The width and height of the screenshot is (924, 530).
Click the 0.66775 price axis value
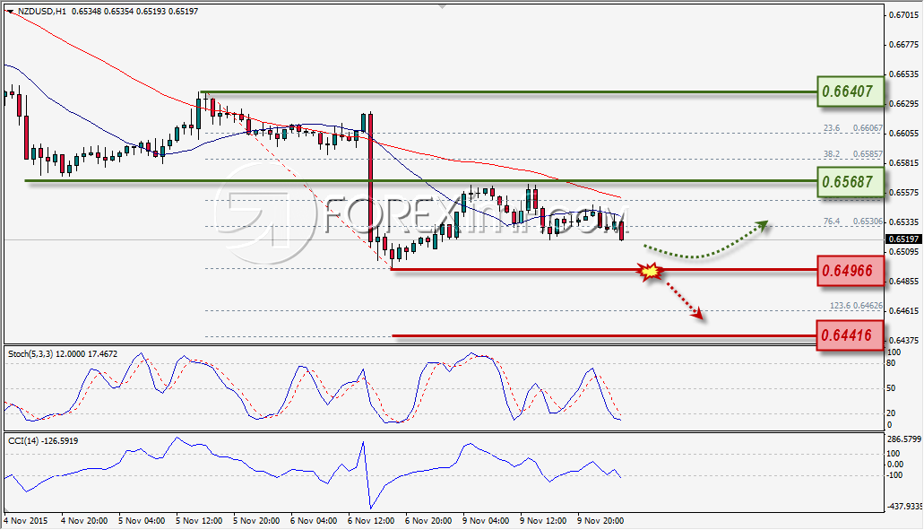pos(904,45)
